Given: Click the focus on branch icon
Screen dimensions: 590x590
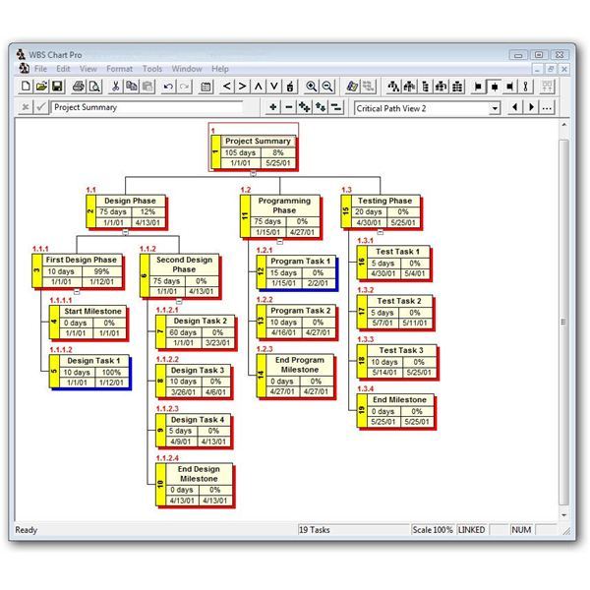Looking at the screenshot, I should [336, 107].
